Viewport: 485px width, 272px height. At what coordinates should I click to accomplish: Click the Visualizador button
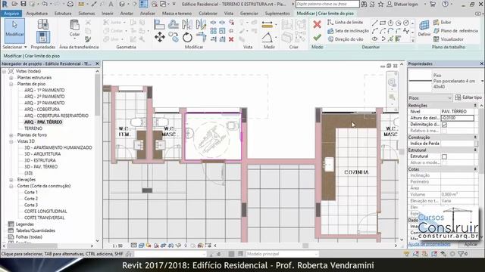tap(448, 39)
